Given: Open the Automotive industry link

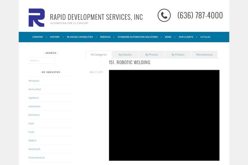Looking at the screenshot, I should click(x=34, y=106).
